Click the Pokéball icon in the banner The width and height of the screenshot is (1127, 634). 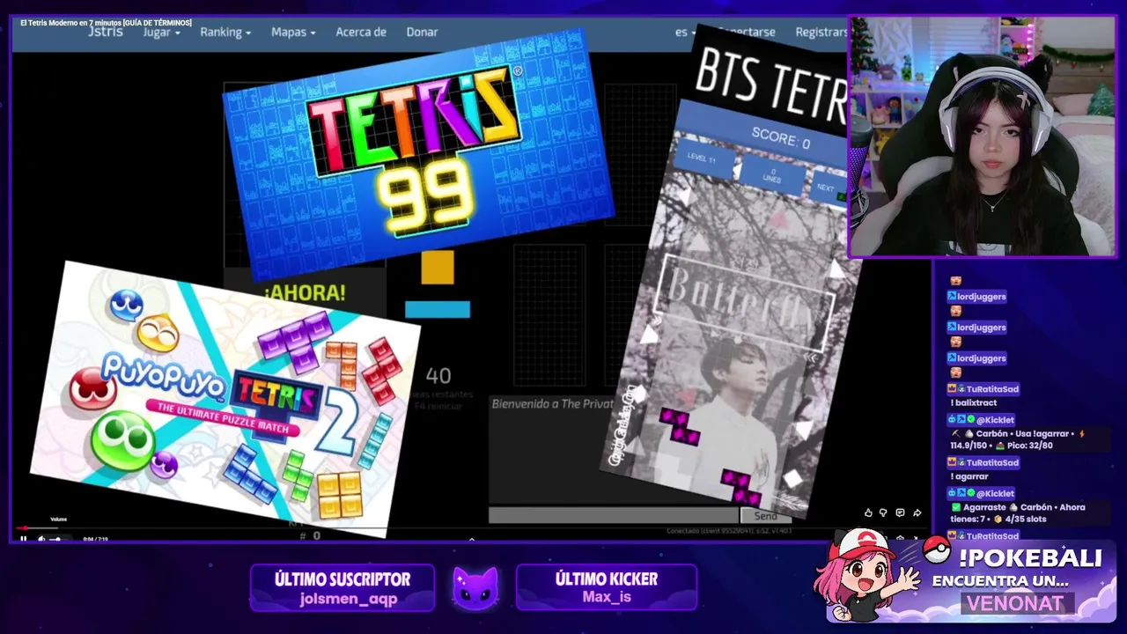pos(937,549)
